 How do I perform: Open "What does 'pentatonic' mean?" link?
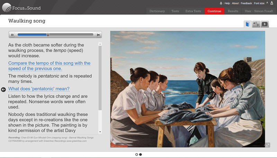point(39,89)
